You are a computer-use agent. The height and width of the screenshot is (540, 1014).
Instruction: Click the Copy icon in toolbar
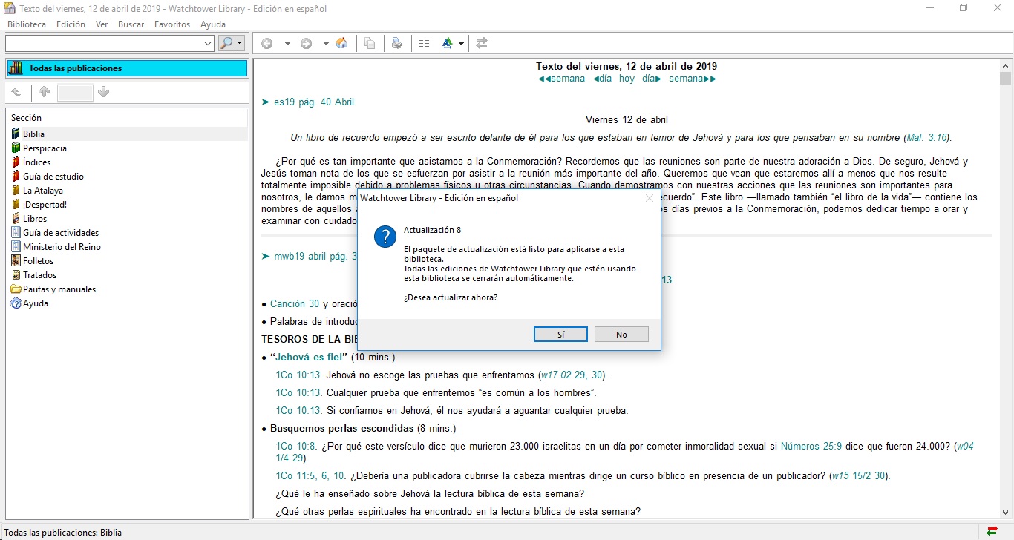coord(370,44)
